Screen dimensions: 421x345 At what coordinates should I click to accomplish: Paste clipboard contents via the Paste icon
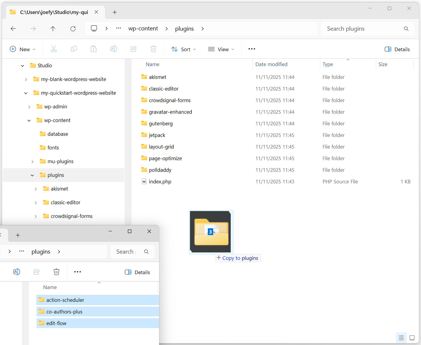click(94, 49)
